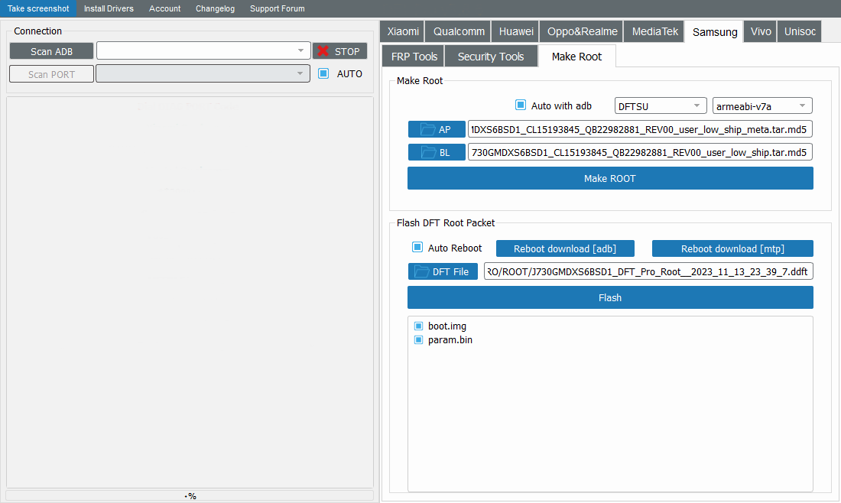Click Reboot download [mtp] button

[x=732, y=248]
